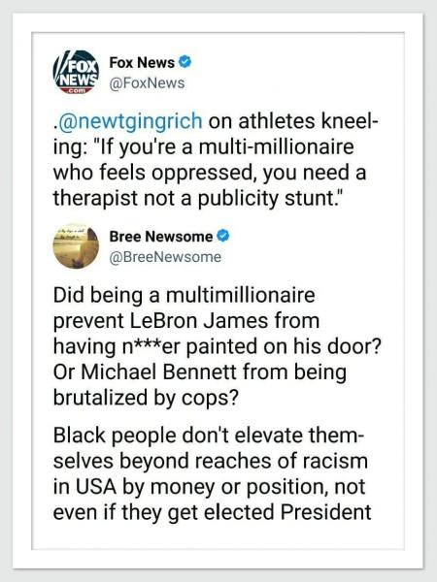
Task: Click the Fox News logo avatar
Action: 76,72
